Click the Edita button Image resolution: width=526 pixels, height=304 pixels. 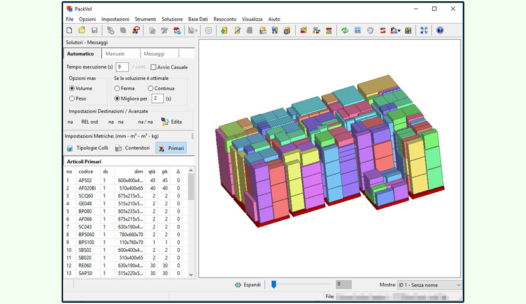[x=172, y=122]
